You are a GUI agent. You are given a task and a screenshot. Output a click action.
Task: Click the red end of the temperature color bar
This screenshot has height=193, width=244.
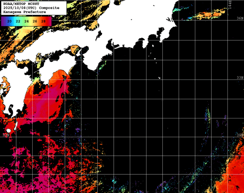50,21
